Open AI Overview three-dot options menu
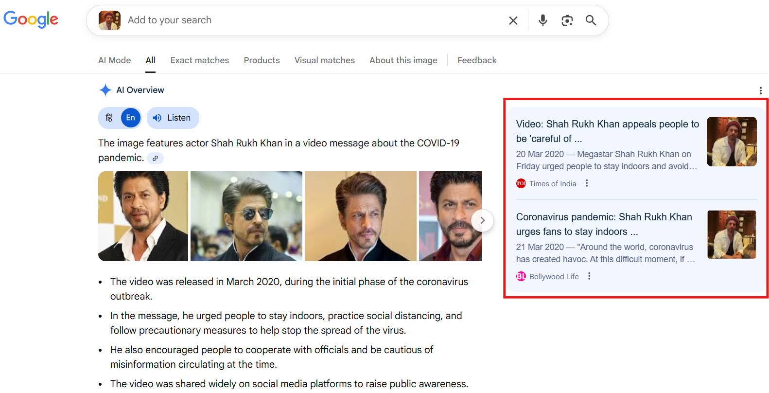 (x=760, y=90)
